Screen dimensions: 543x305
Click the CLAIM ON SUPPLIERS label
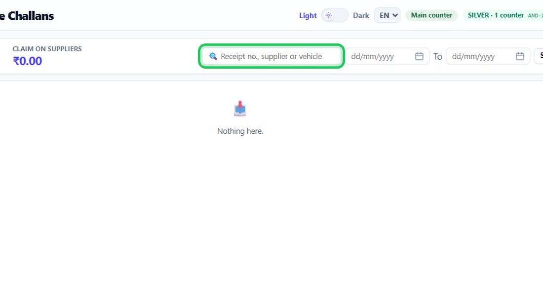pos(47,49)
